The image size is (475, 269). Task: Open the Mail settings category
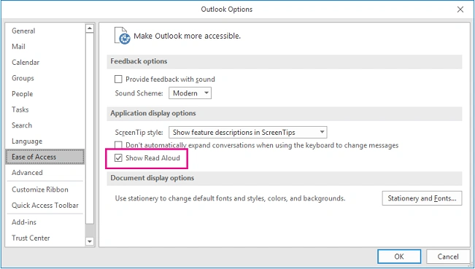pyautogui.click(x=18, y=47)
